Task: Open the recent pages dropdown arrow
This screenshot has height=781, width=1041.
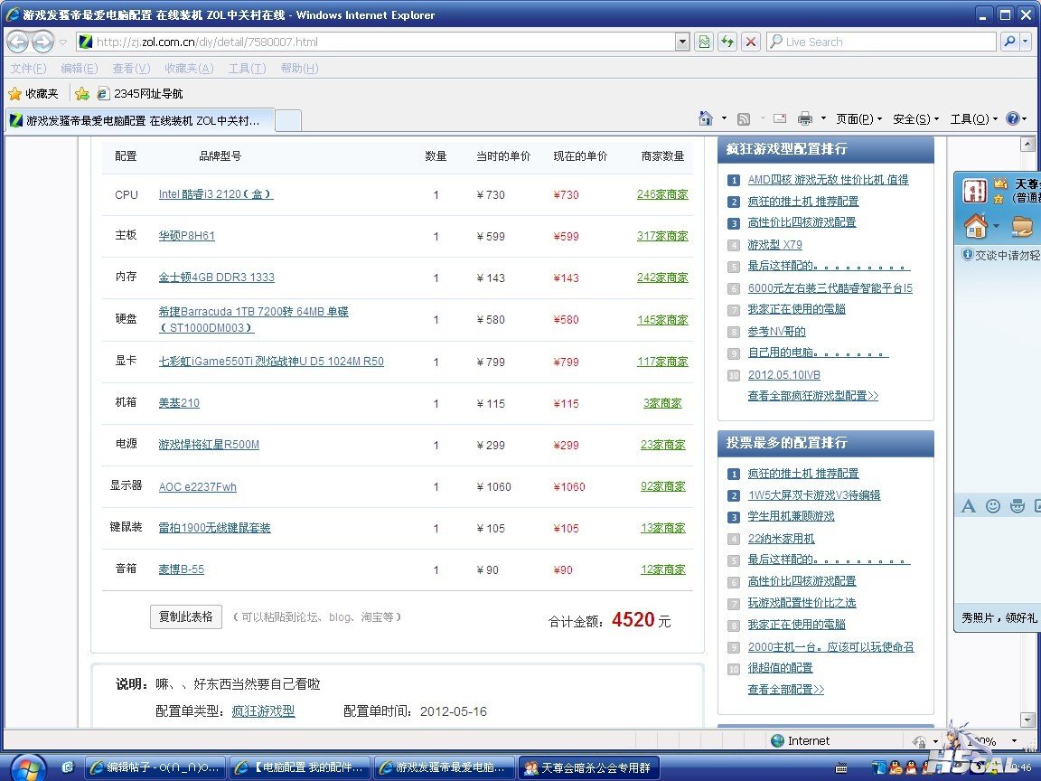Action: [x=63, y=42]
